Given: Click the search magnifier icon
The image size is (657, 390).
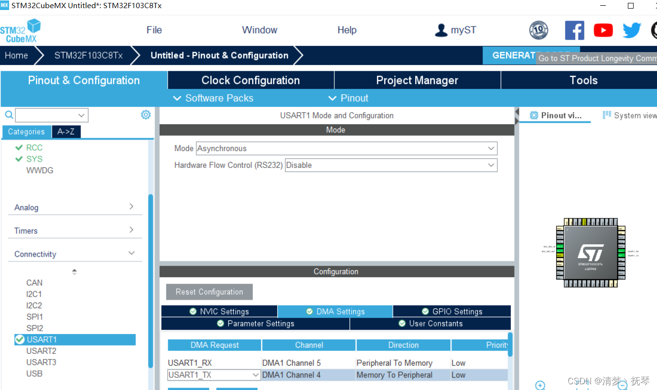Looking at the screenshot, I should click(x=9, y=115).
